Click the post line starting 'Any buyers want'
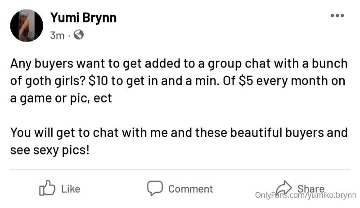This screenshot has width=360, height=208. coord(179,64)
